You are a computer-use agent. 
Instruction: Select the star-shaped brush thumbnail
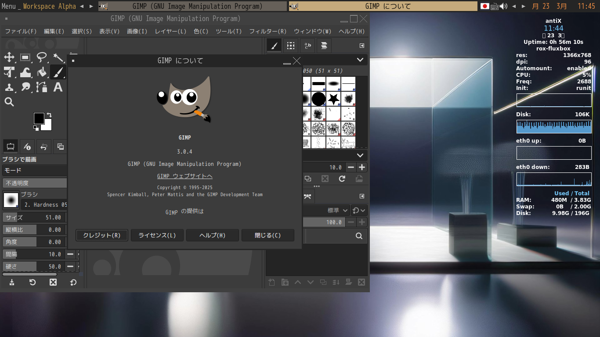[333, 99]
